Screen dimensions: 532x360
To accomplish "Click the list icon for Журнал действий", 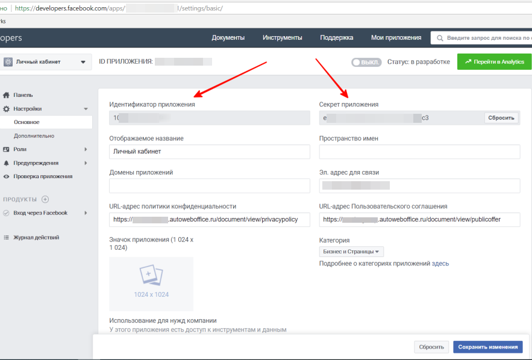I will click(x=6, y=238).
